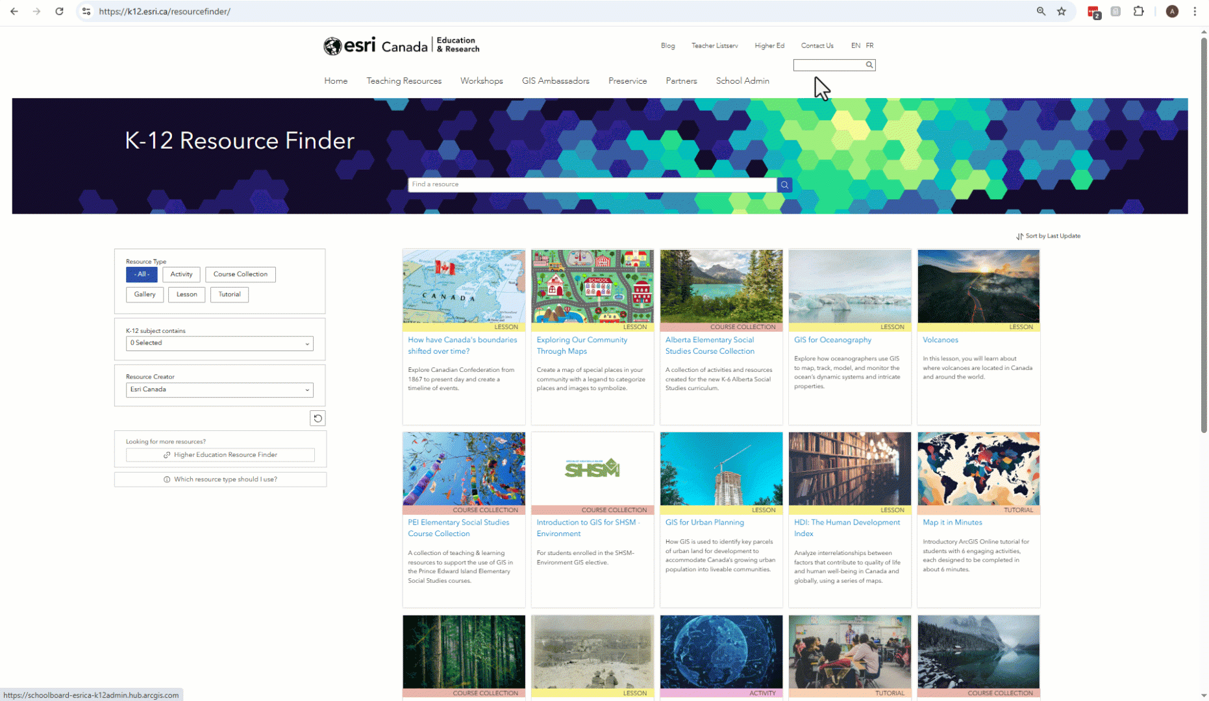Open the red extension icon with badge

[1094, 12]
